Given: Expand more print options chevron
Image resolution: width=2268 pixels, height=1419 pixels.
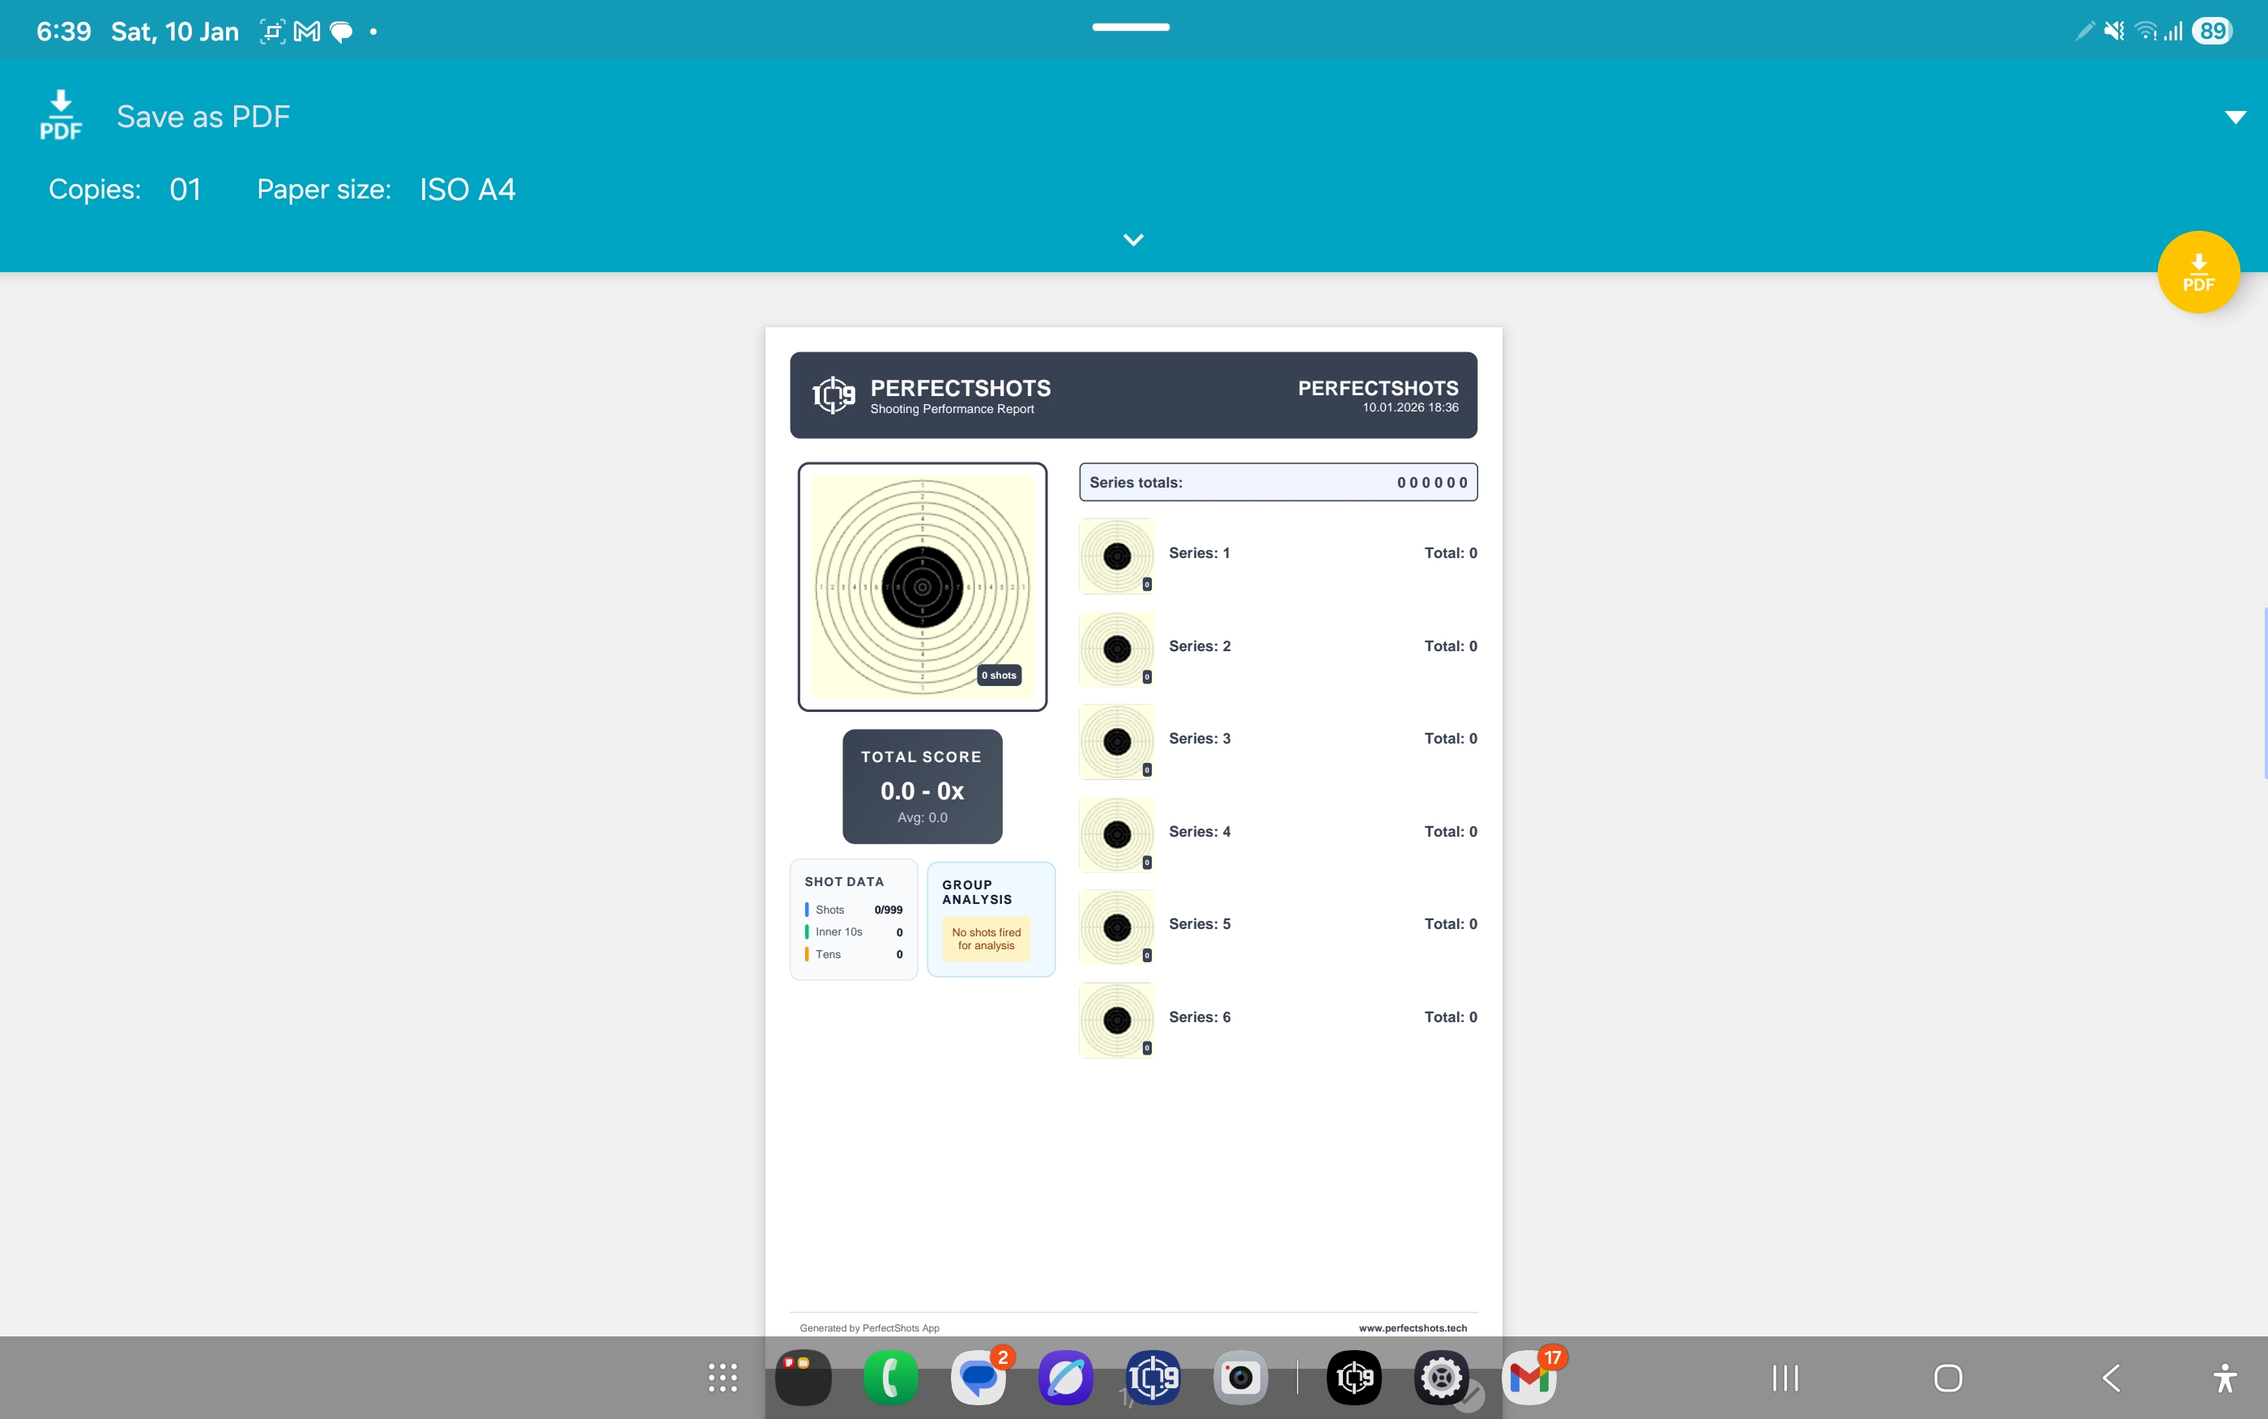Looking at the screenshot, I should 1132,241.
